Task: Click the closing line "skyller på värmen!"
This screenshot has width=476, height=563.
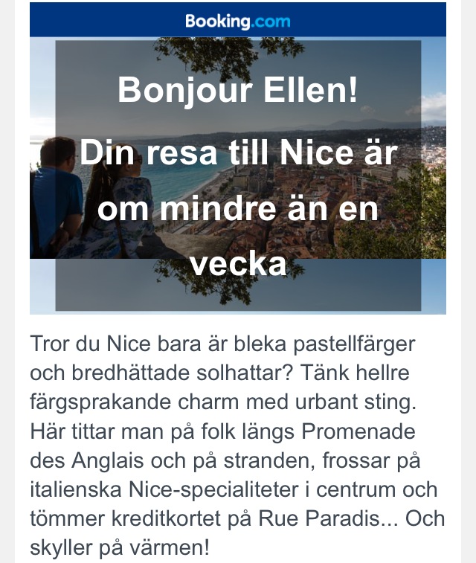Action: [x=120, y=548]
